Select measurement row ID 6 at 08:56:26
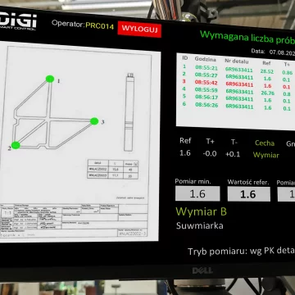 coord(238,106)
